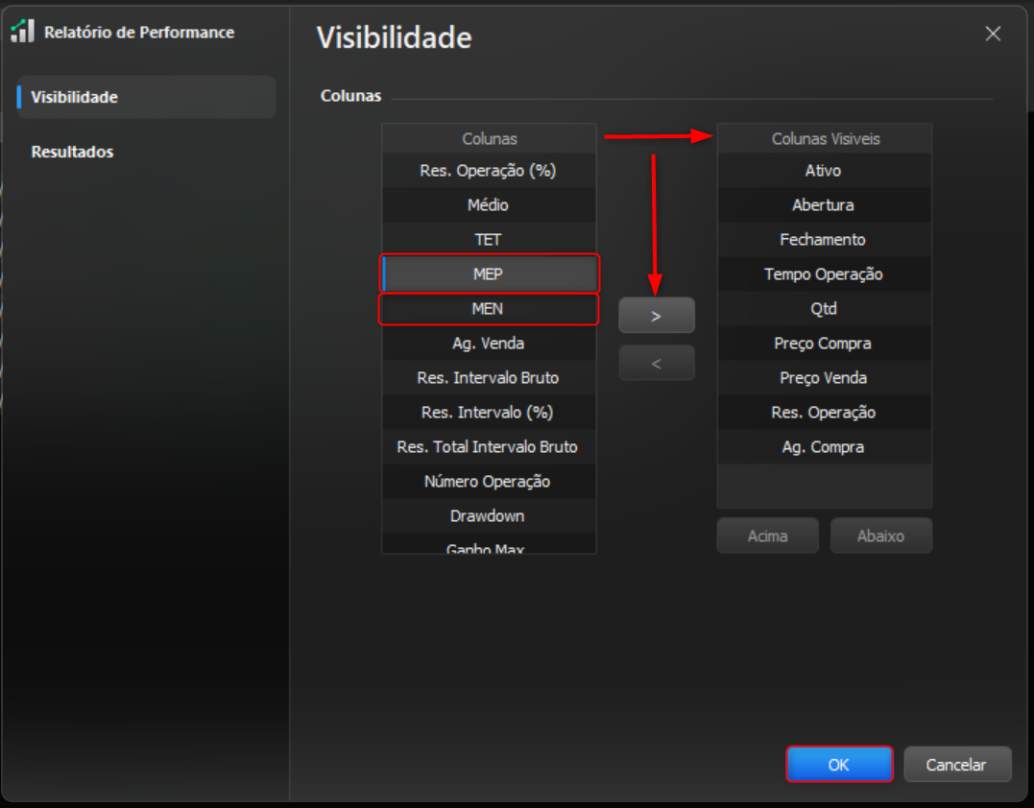Viewport: 1034px width, 808px height.
Task: Select MEP in the Colunas list
Action: coord(489,274)
